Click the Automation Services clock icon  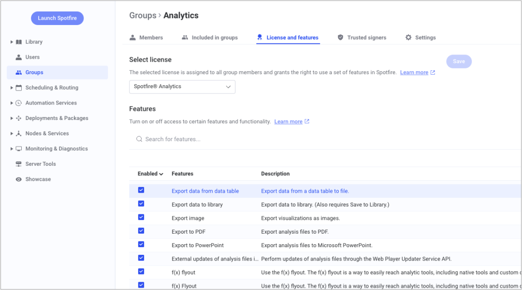[19, 103]
